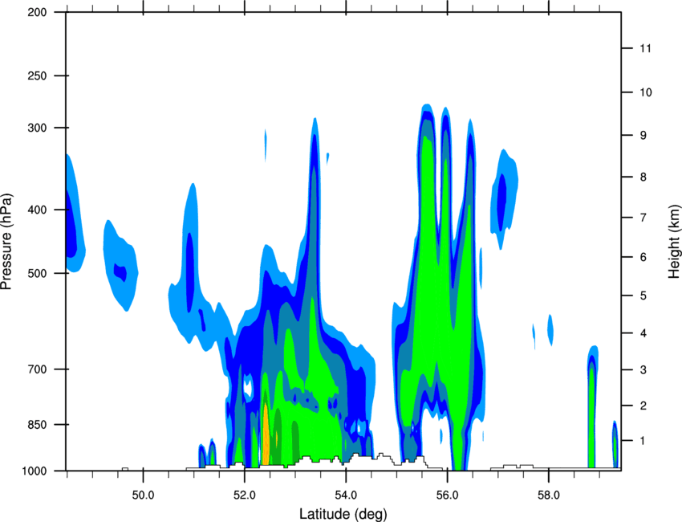
Task: Click the orange contour core near 52.4 latitude
Action: click(x=266, y=435)
